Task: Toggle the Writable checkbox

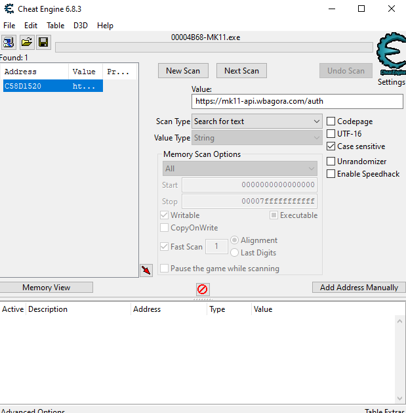Action: (x=164, y=215)
